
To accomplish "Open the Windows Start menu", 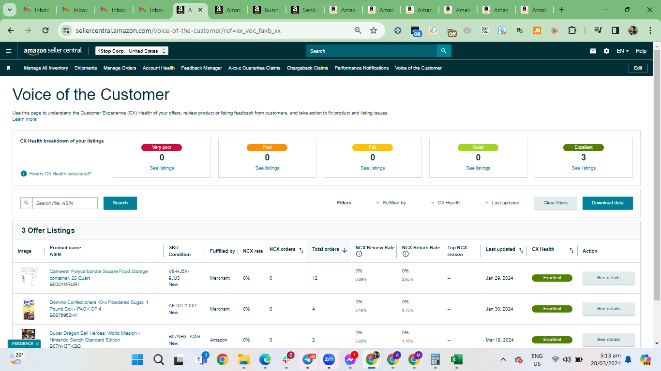I will (x=137, y=359).
